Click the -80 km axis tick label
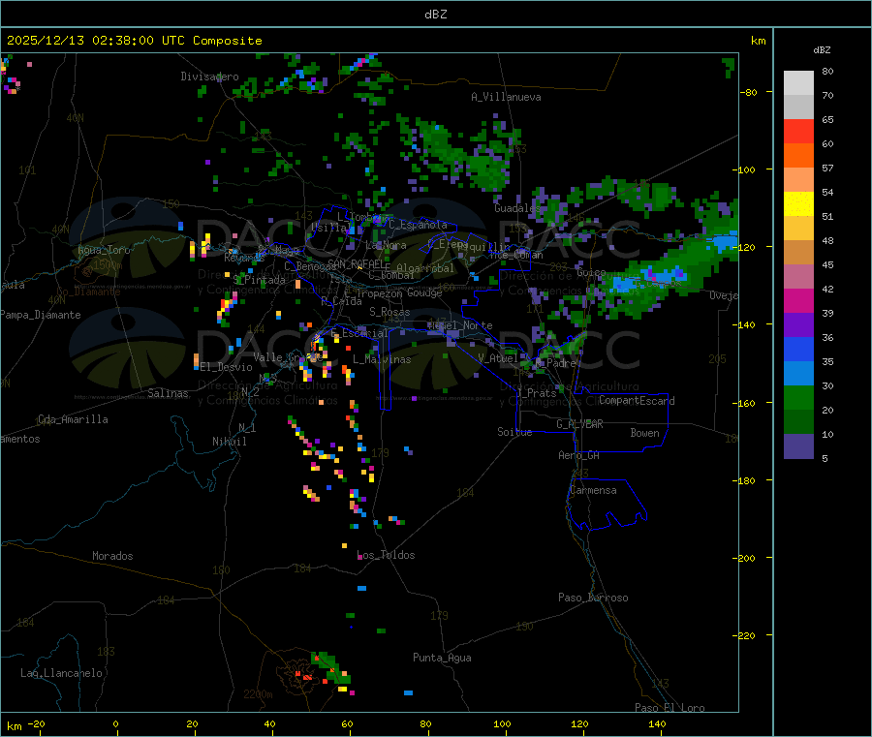Image resolution: width=872 pixels, height=737 pixels. click(x=749, y=92)
